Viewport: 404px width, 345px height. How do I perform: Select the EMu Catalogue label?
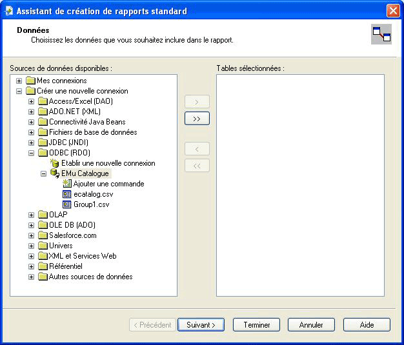(x=85, y=173)
